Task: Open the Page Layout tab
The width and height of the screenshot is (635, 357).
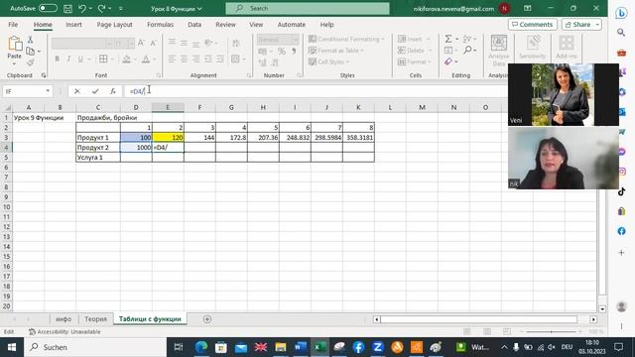Action: click(115, 25)
